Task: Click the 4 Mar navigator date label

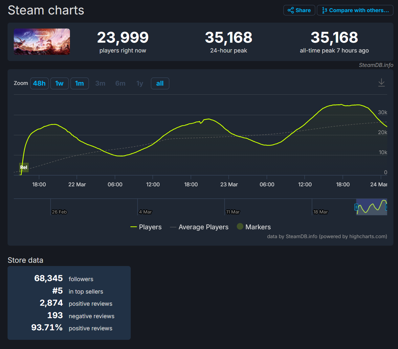Action: tap(145, 212)
